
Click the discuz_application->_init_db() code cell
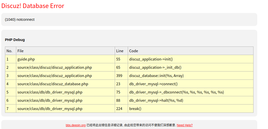point(190,67)
